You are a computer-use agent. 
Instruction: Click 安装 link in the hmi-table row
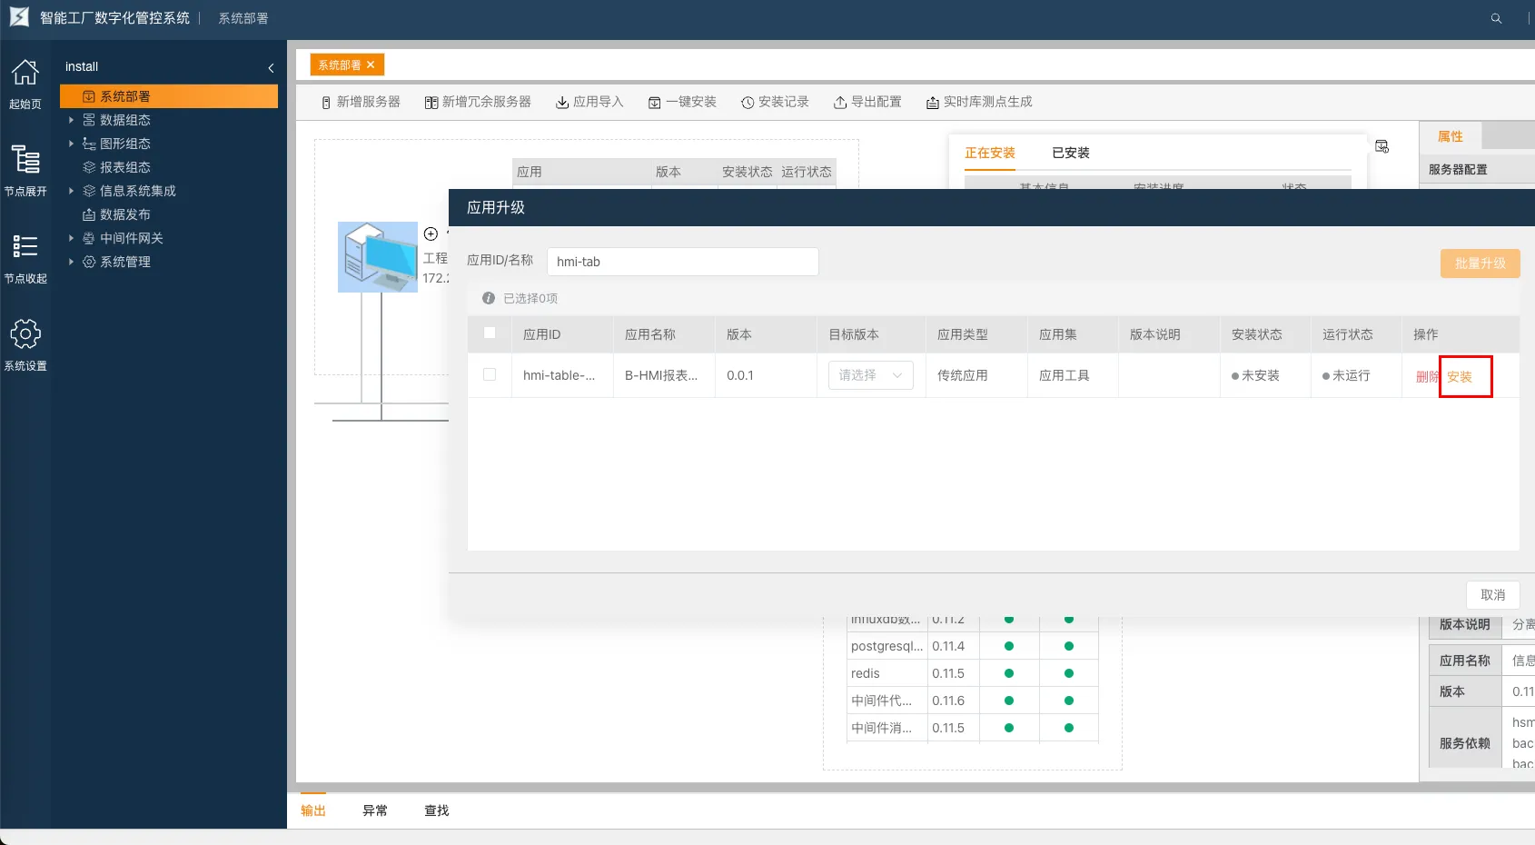[1460, 377]
